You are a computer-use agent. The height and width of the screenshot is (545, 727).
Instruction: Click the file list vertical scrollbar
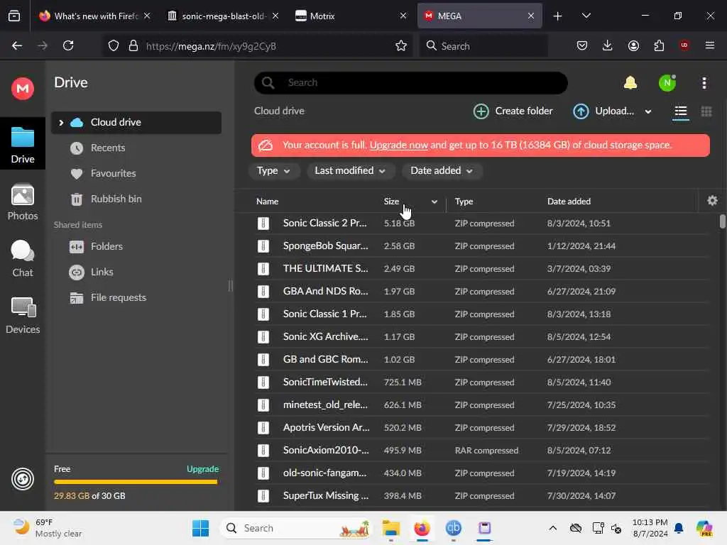coord(722,221)
